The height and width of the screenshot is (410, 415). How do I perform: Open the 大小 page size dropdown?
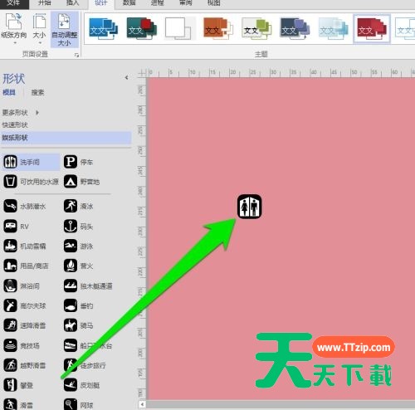coord(39,29)
